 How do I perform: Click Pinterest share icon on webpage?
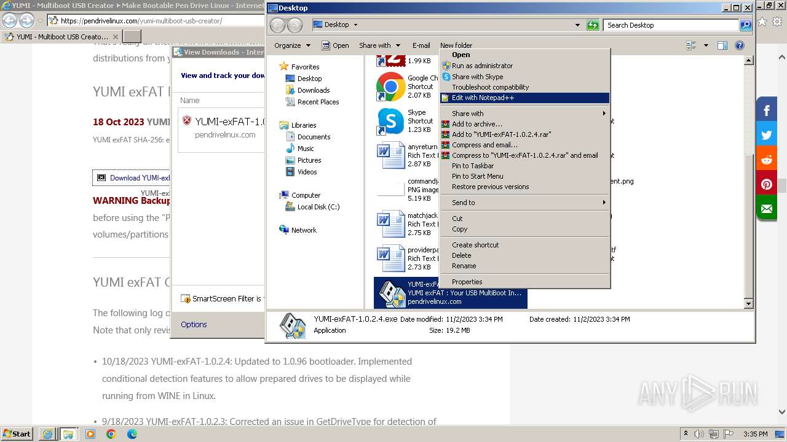click(767, 184)
